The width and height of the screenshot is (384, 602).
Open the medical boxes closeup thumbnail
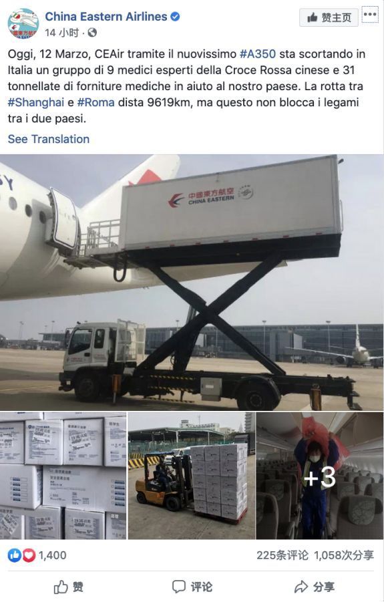click(63, 476)
